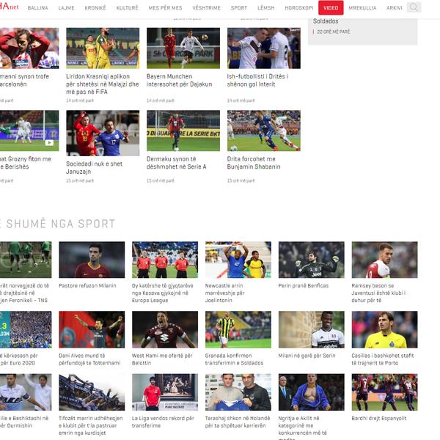Open the VIDEO section in navbar
The height and width of the screenshot is (440, 440).
[x=331, y=7]
